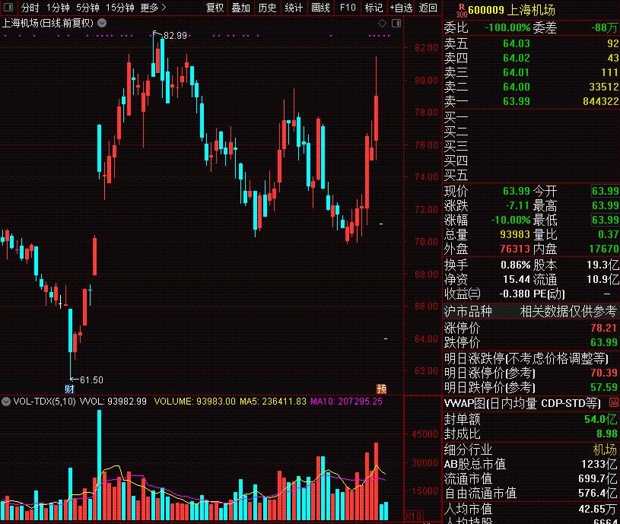Viewport: 620px width, 524px height.
Task: Open the 统计 statistics tool
Action: coord(294,8)
